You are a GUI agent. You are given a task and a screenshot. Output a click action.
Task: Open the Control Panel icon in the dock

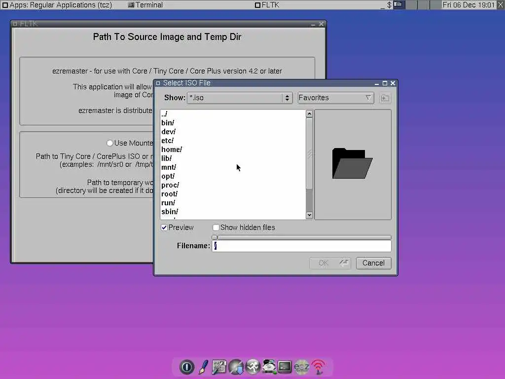click(x=219, y=367)
